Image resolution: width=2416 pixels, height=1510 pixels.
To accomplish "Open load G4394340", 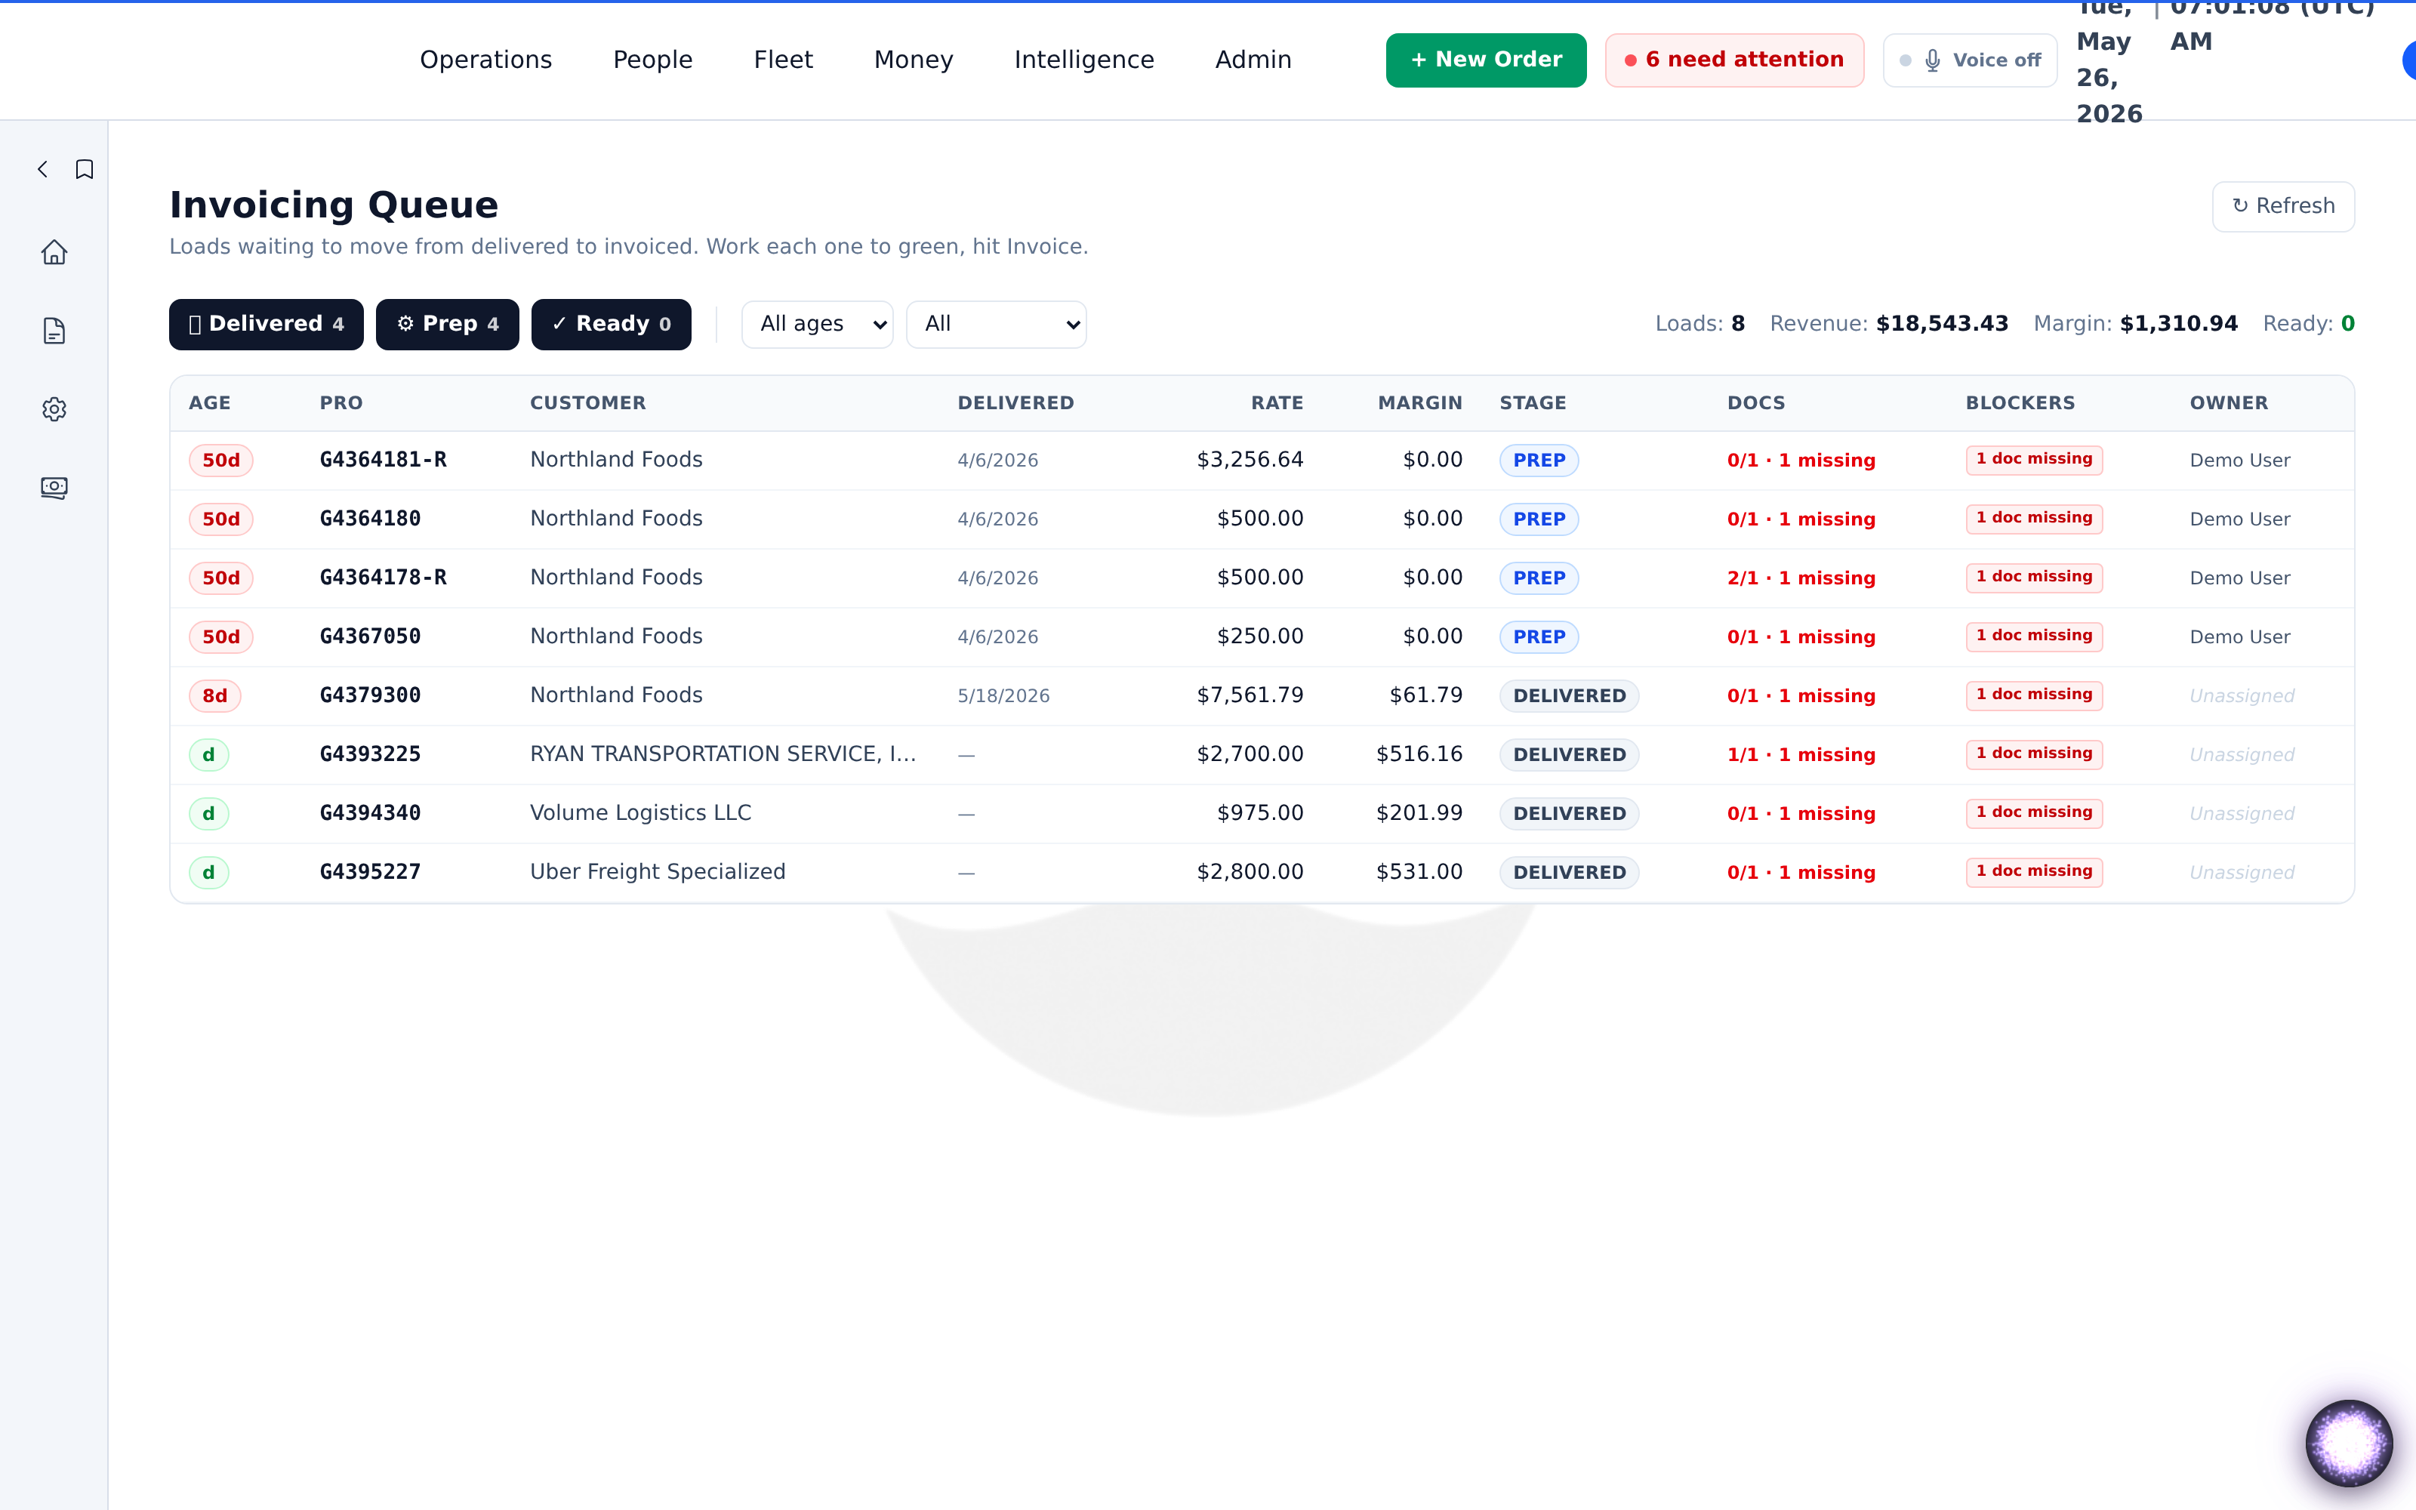I will (371, 814).
